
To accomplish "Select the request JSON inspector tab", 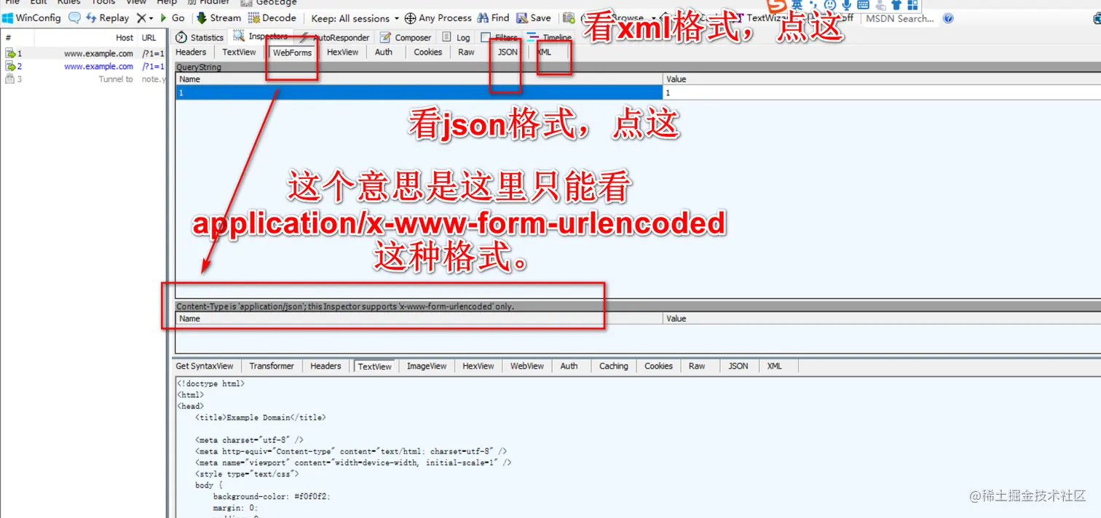I will point(508,52).
